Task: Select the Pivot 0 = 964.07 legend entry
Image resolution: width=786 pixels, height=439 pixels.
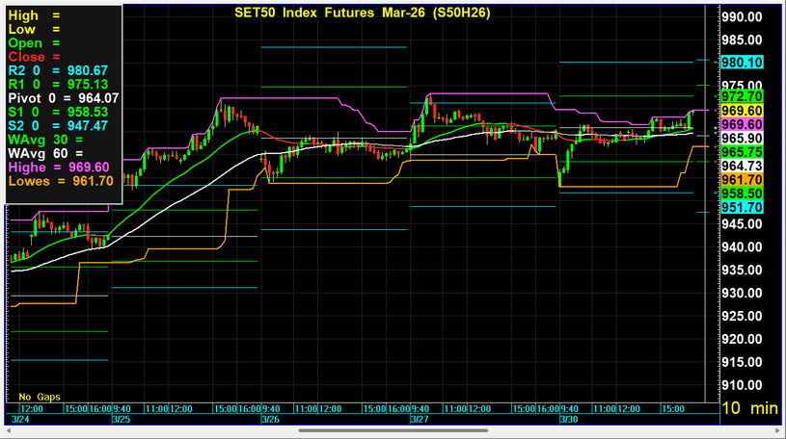Action: point(64,97)
